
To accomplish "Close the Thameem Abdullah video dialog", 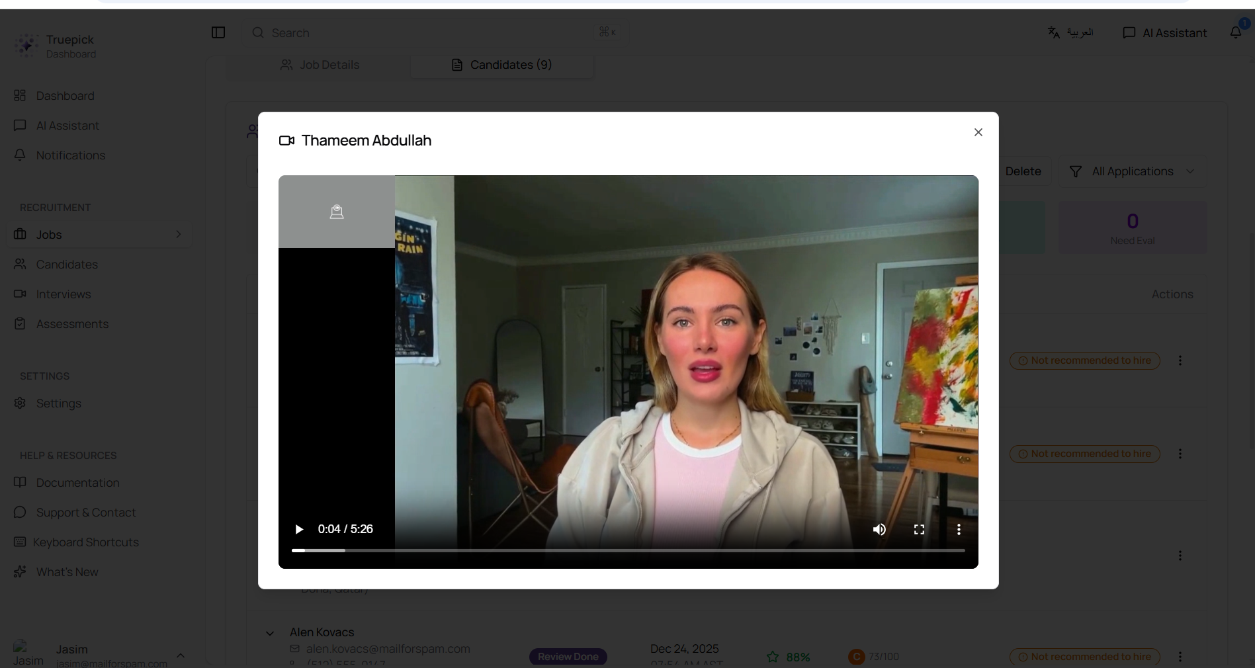I will tap(978, 132).
